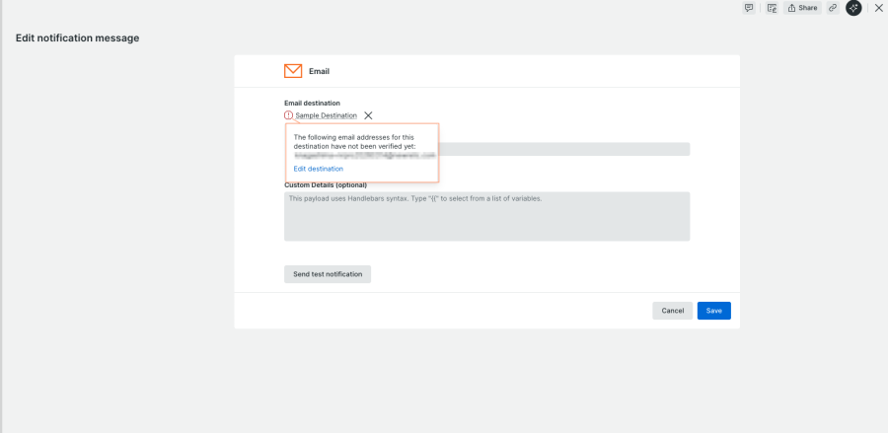Viewport: 888px width, 433px height.
Task: Click the 'have not been verified yet' message
Action: click(355, 141)
